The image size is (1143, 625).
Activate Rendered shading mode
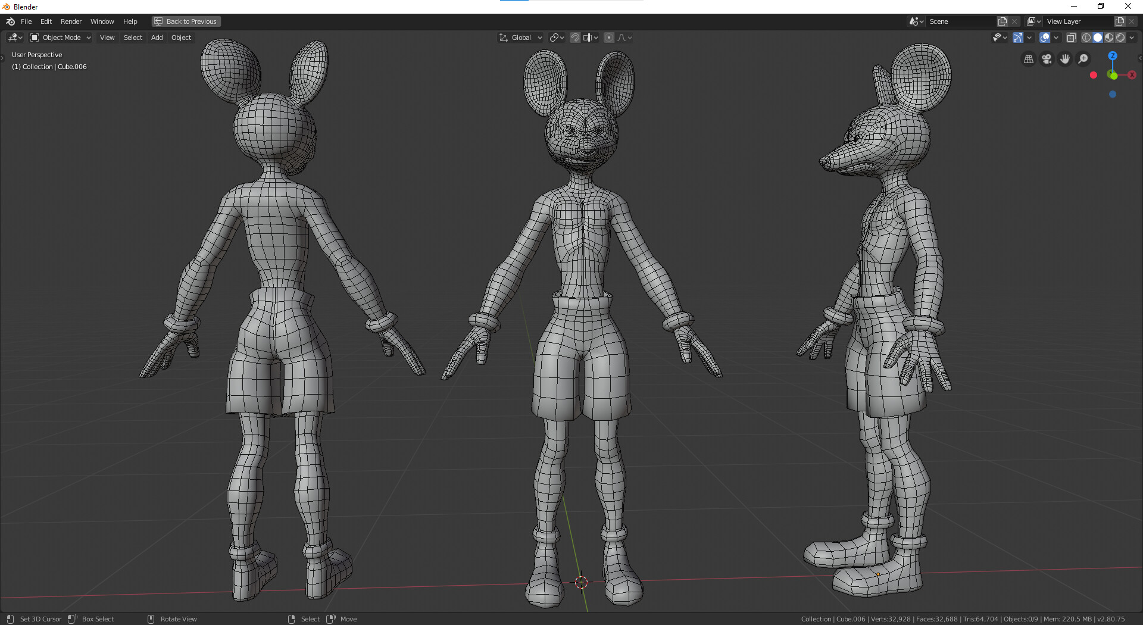pyautogui.click(x=1122, y=37)
